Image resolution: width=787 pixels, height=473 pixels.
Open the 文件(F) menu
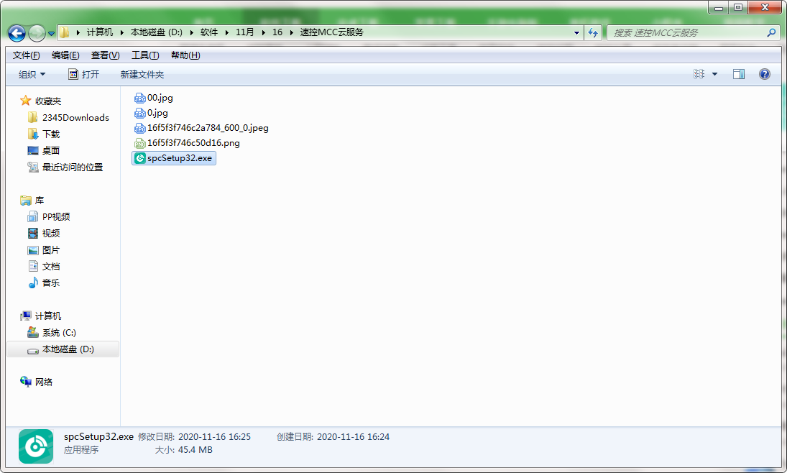[x=26, y=55]
